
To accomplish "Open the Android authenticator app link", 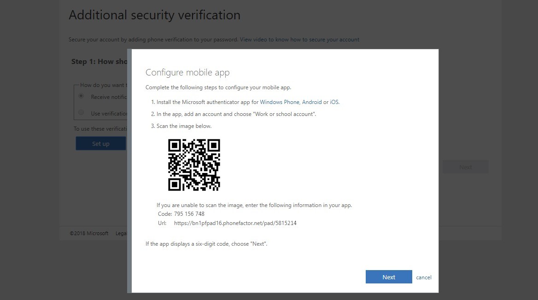I will (312, 102).
